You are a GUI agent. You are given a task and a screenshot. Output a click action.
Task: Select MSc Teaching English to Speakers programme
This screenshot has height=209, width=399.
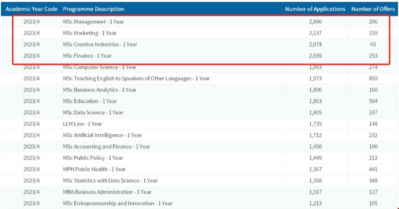pyautogui.click(x=136, y=78)
